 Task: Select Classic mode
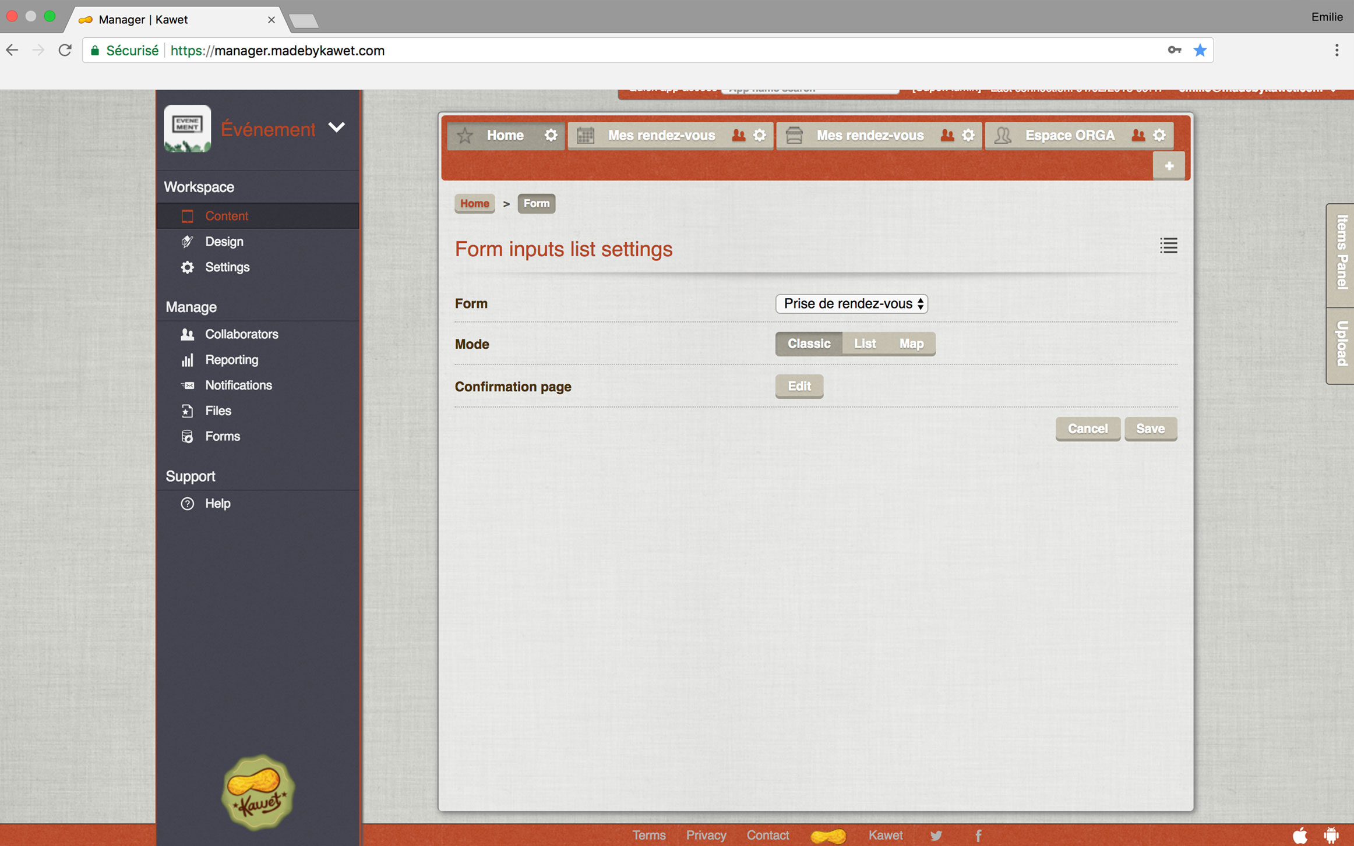[809, 344]
